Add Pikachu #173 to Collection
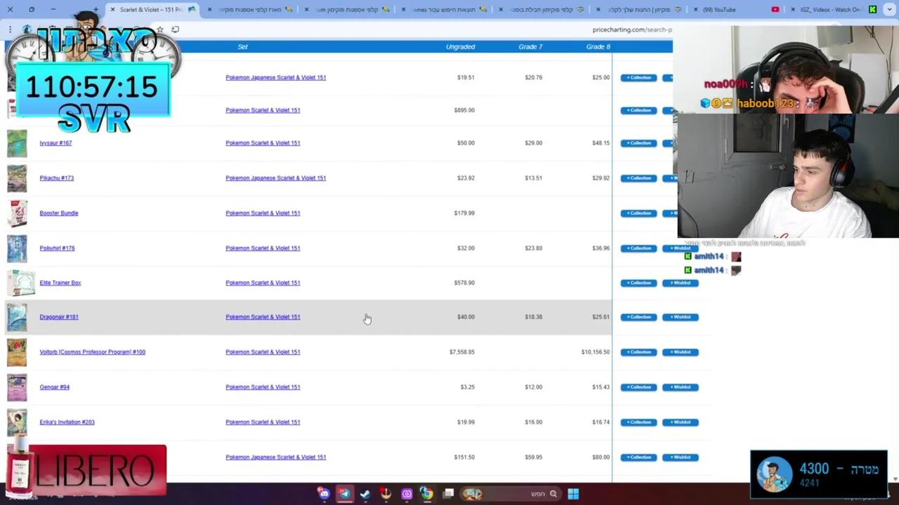The height and width of the screenshot is (505, 899). [x=638, y=178]
